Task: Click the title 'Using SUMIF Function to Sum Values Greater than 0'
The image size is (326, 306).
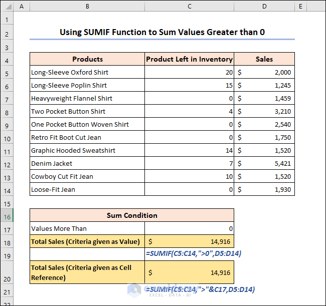Action: [x=162, y=32]
